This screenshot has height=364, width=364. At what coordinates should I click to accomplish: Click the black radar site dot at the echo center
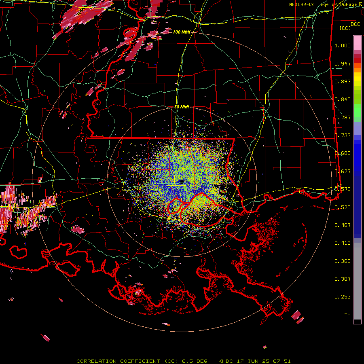pos(182,182)
